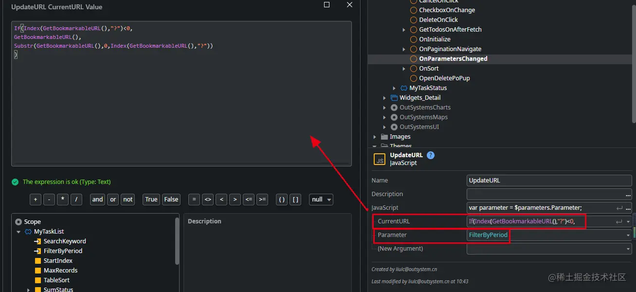Insert the plus operator
This screenshot has height=292, width=636.
[36, 199]
